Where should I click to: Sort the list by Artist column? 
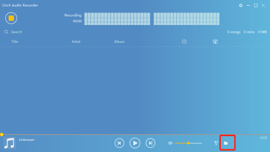point(76,42)
